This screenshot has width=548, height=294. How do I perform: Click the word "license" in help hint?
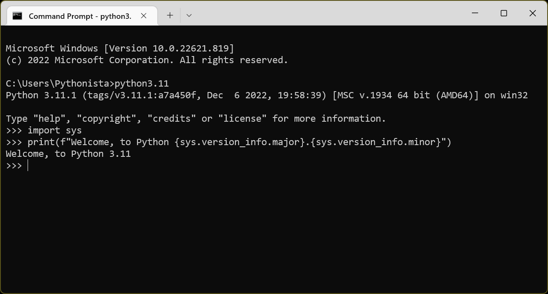(x=242, y=119)
